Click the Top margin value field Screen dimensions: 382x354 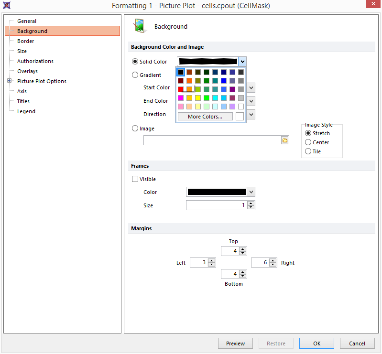pos(230,251)
